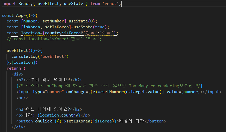Click the heading '어느 나라에 있어요?'
Viewport: 226px width, 132px height.
point(48,109)
